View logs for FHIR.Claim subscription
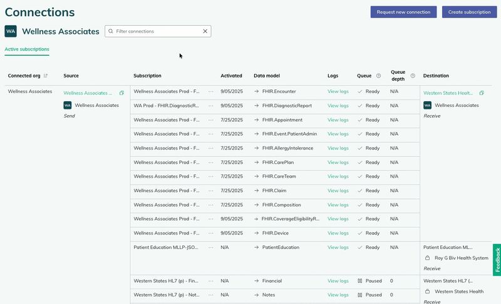Viewport: 501px width, 304px height. 338,191
